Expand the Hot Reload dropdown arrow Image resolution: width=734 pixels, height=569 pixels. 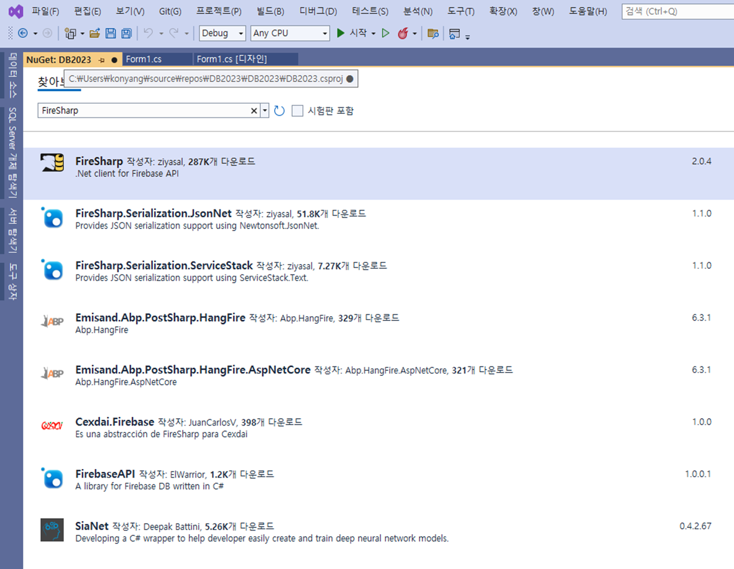(x=415, y=34)
